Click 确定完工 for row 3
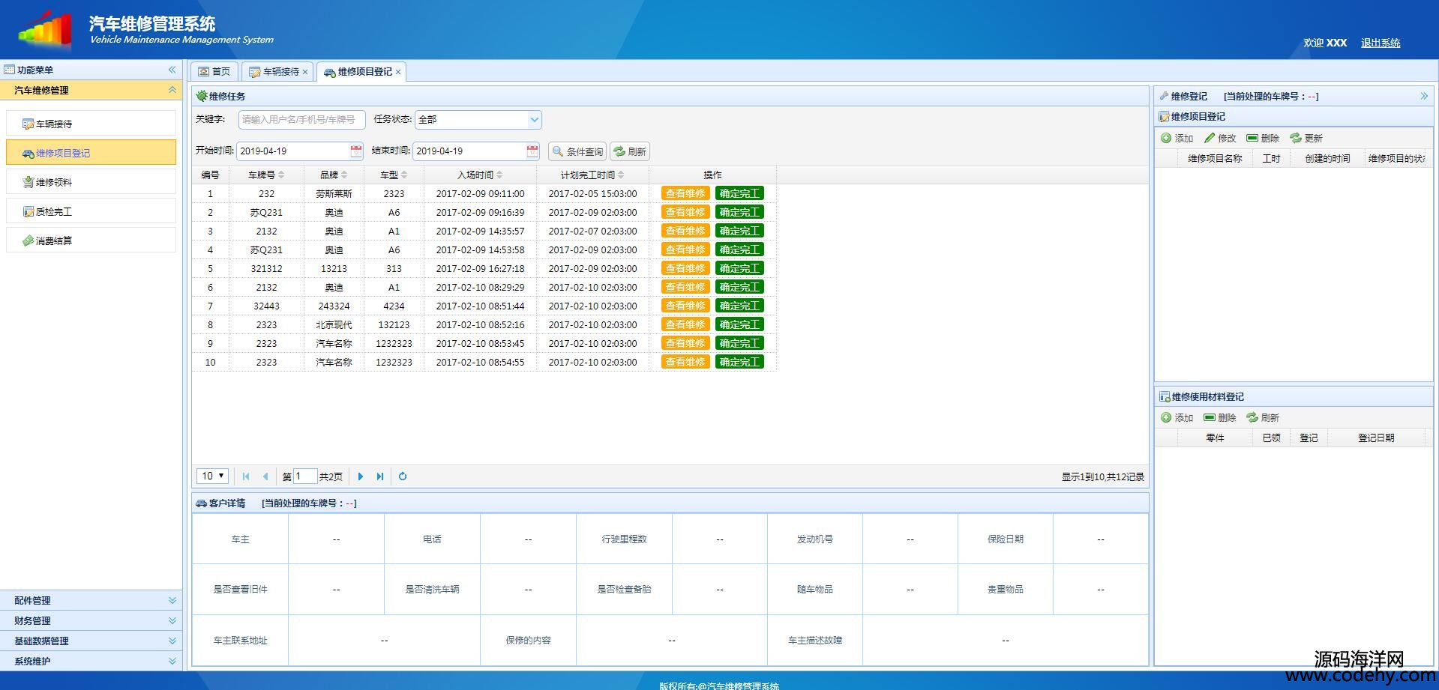This screenshot has width=1439, height=690. tap(739, 231)
